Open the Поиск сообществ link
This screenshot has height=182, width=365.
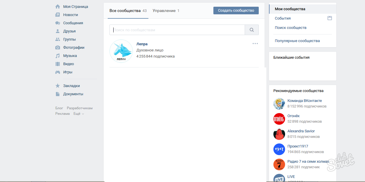click(x=291, y=27)
